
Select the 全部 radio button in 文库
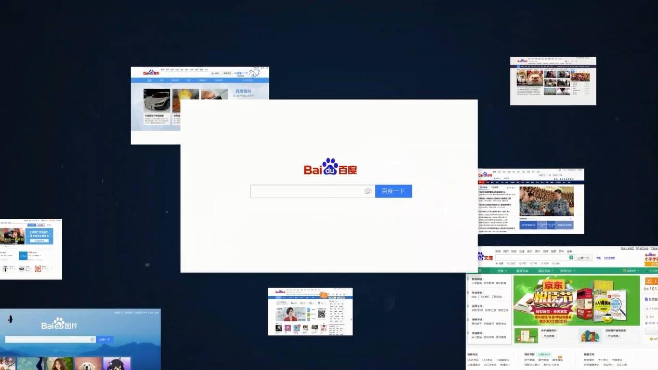pyautogui.click(x=497, y=264)
